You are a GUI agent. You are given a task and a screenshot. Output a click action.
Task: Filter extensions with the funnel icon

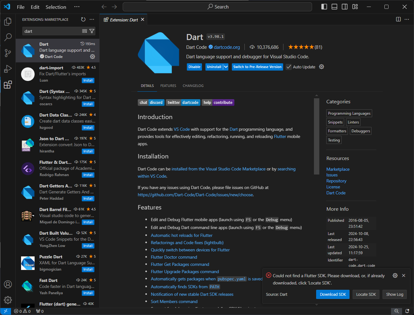(x=92, y=31)
